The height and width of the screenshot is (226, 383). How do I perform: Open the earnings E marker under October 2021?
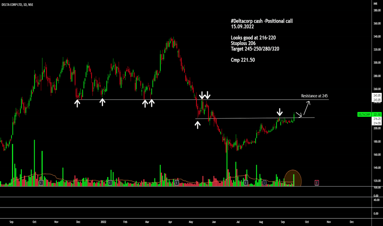(41, 182)
